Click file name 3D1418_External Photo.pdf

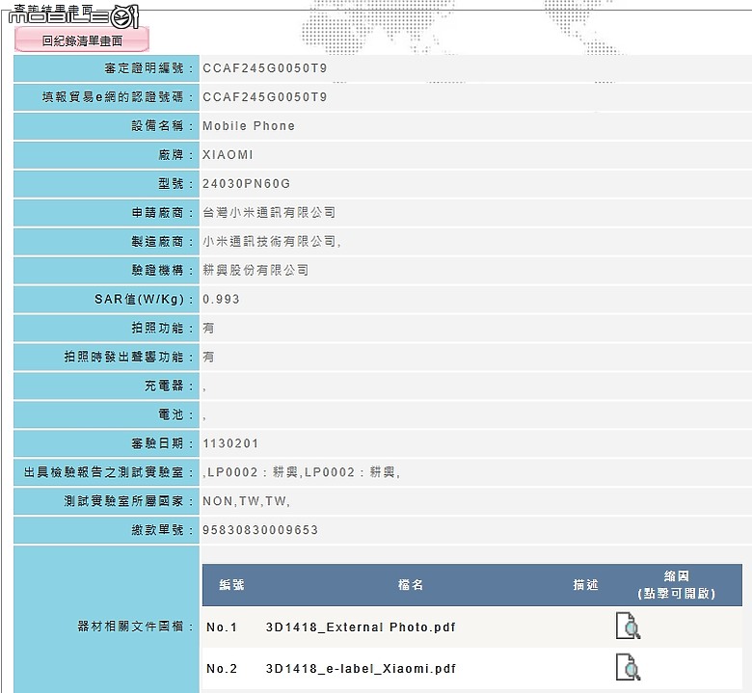coord(361,627)
